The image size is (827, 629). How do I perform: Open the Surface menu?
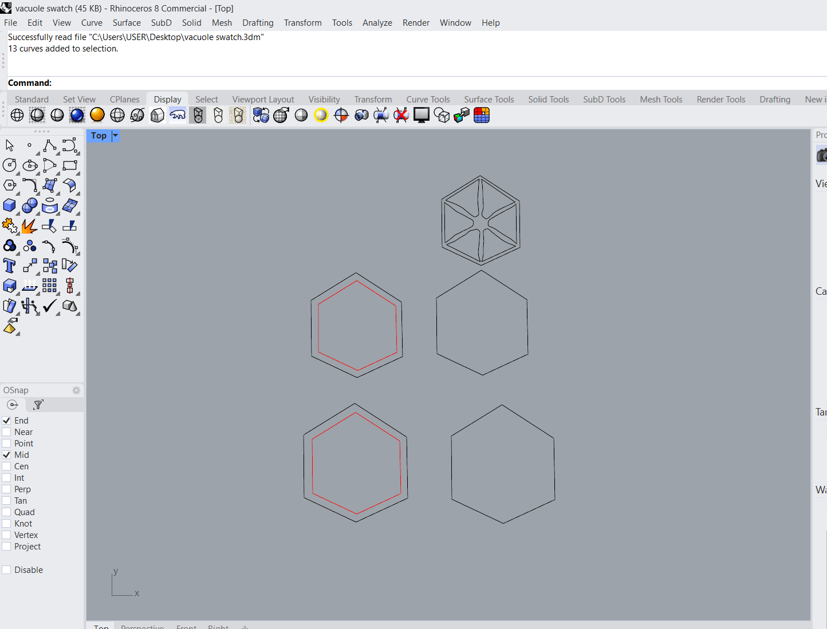pyautogui.click(x=127, y=23)
